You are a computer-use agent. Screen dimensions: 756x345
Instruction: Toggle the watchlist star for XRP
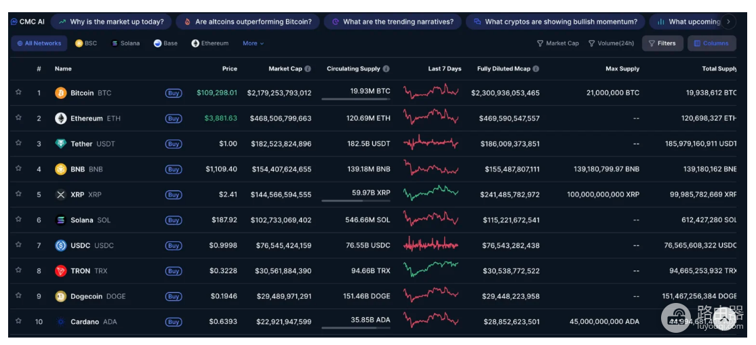click(18, 194)
